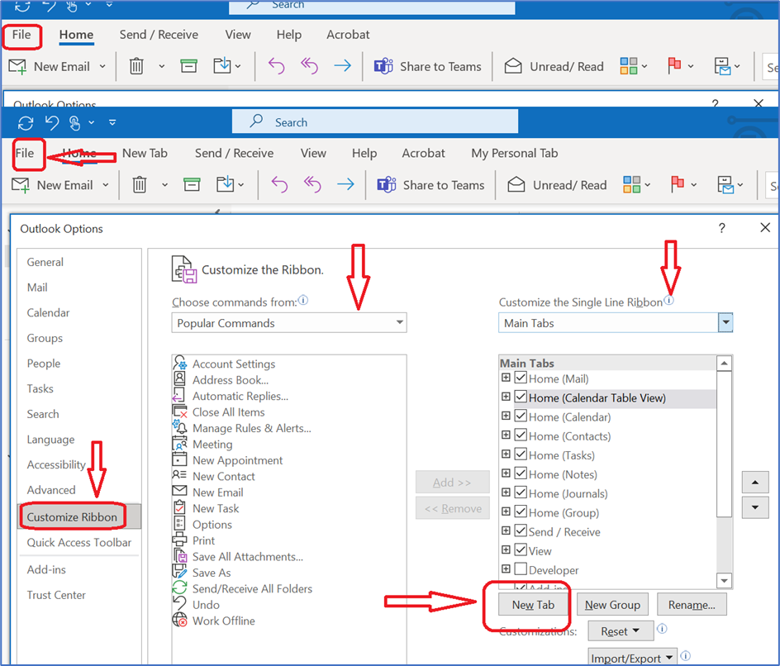Screen dimensions: 780x666
Task: Enable Developer tab checkbox
Action: pyautogui.click(x=521, y=569)
